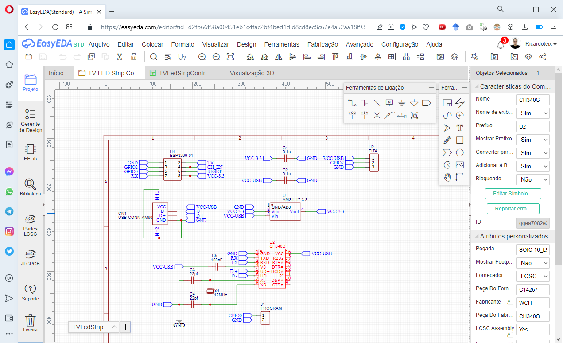Click the Editar Símbolo button
Screen dimensions: 563x343
(x=513, y=194)
